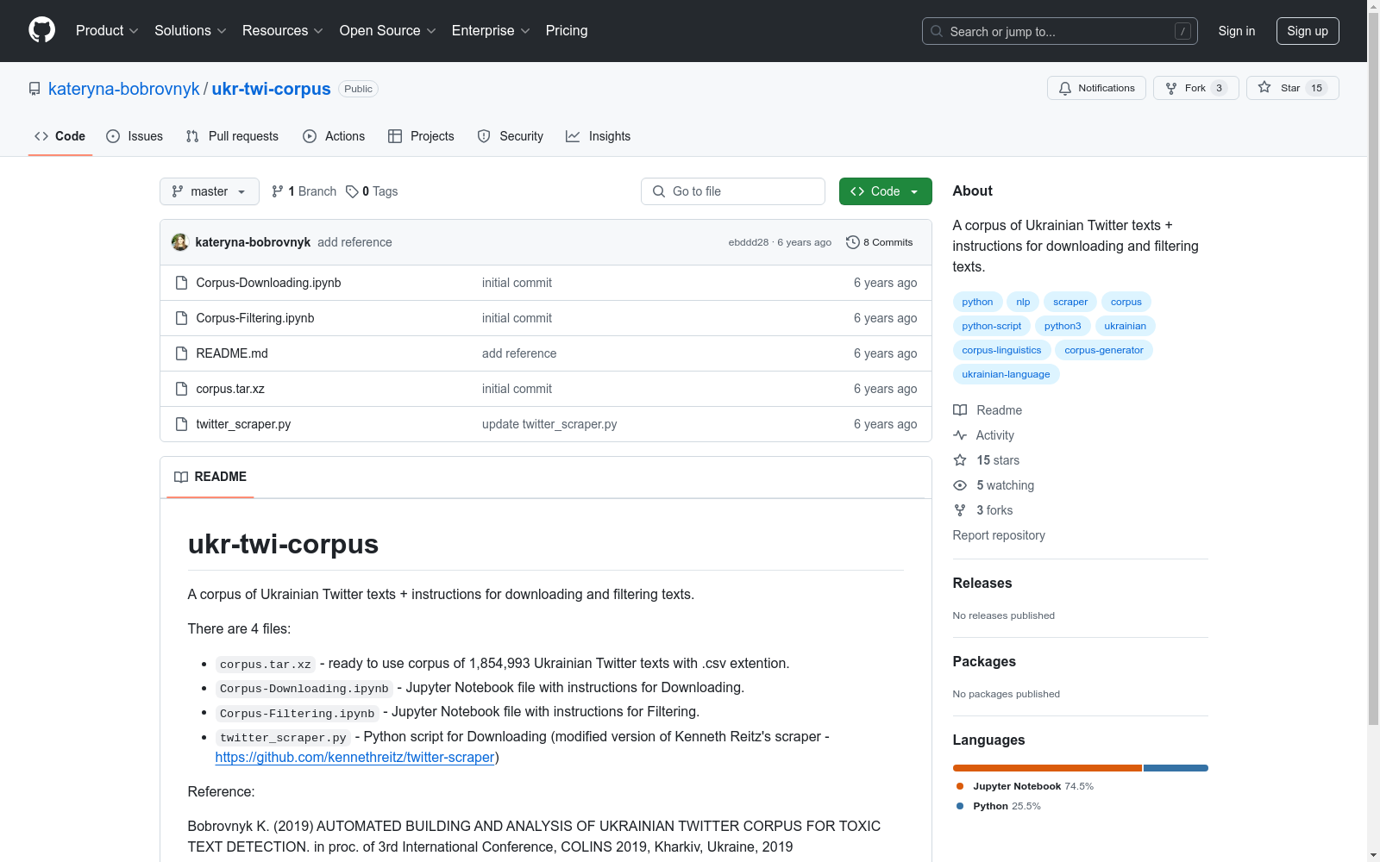Switch to the Insights tab

click(x=599, y=136)
